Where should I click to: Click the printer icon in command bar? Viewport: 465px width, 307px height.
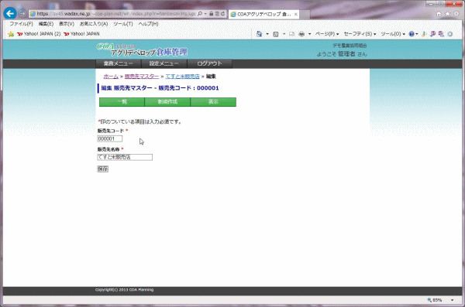tap(301, 34)
